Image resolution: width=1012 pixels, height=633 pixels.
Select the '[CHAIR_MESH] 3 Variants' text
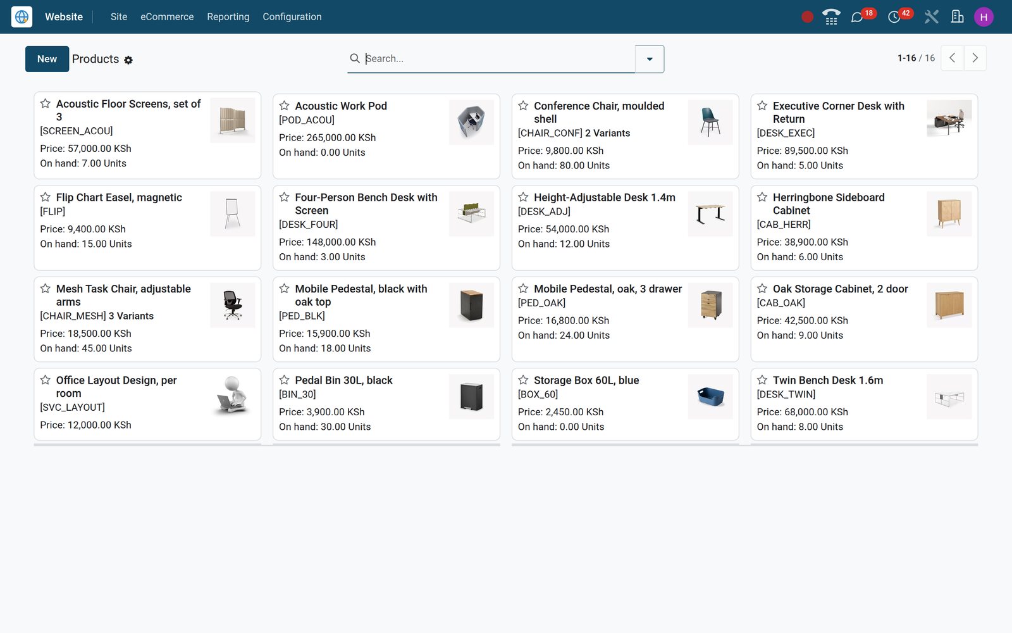coord(97,316)
